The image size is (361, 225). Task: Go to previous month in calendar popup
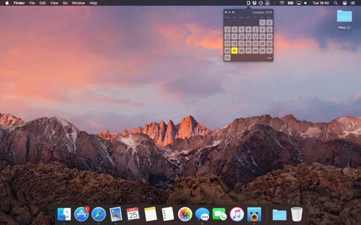click(226, 12)
